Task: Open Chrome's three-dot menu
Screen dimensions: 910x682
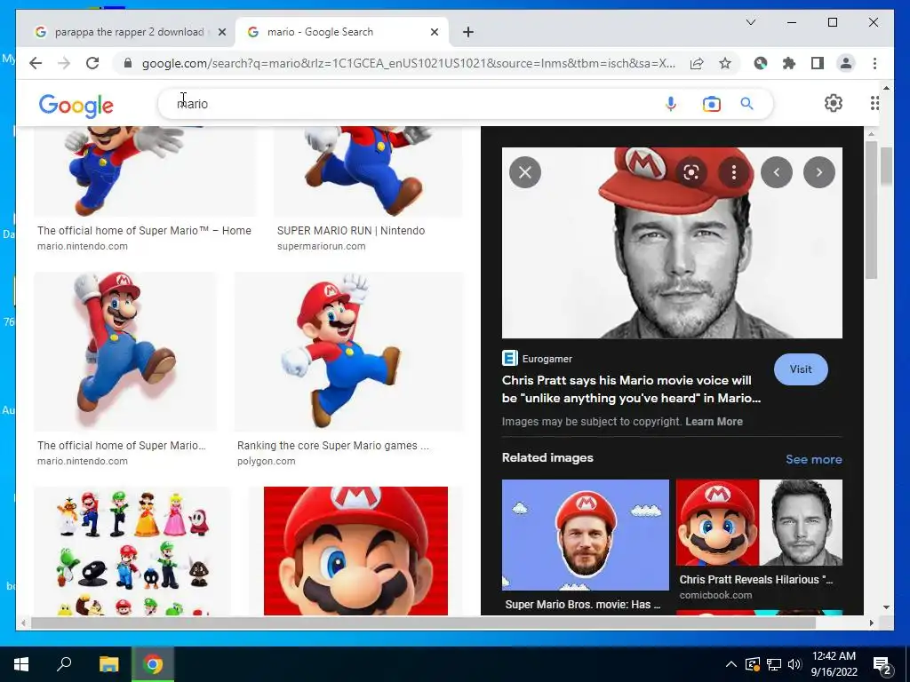Action: (874, 63)
